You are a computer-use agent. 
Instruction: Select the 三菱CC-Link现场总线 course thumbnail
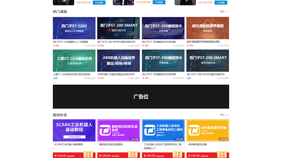[74, 61]
